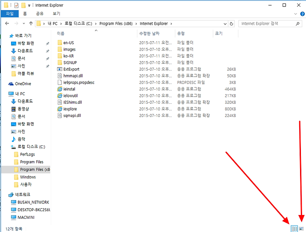Select 내 PC in navigation pane
306x232 pixels.
20,94
